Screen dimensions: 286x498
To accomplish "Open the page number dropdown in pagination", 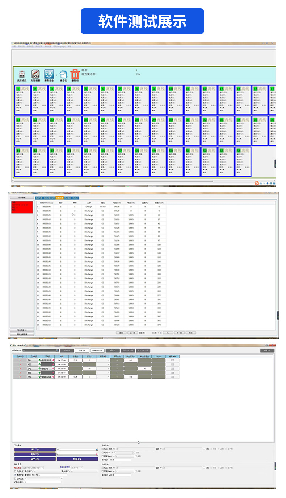I will [160, 333].
